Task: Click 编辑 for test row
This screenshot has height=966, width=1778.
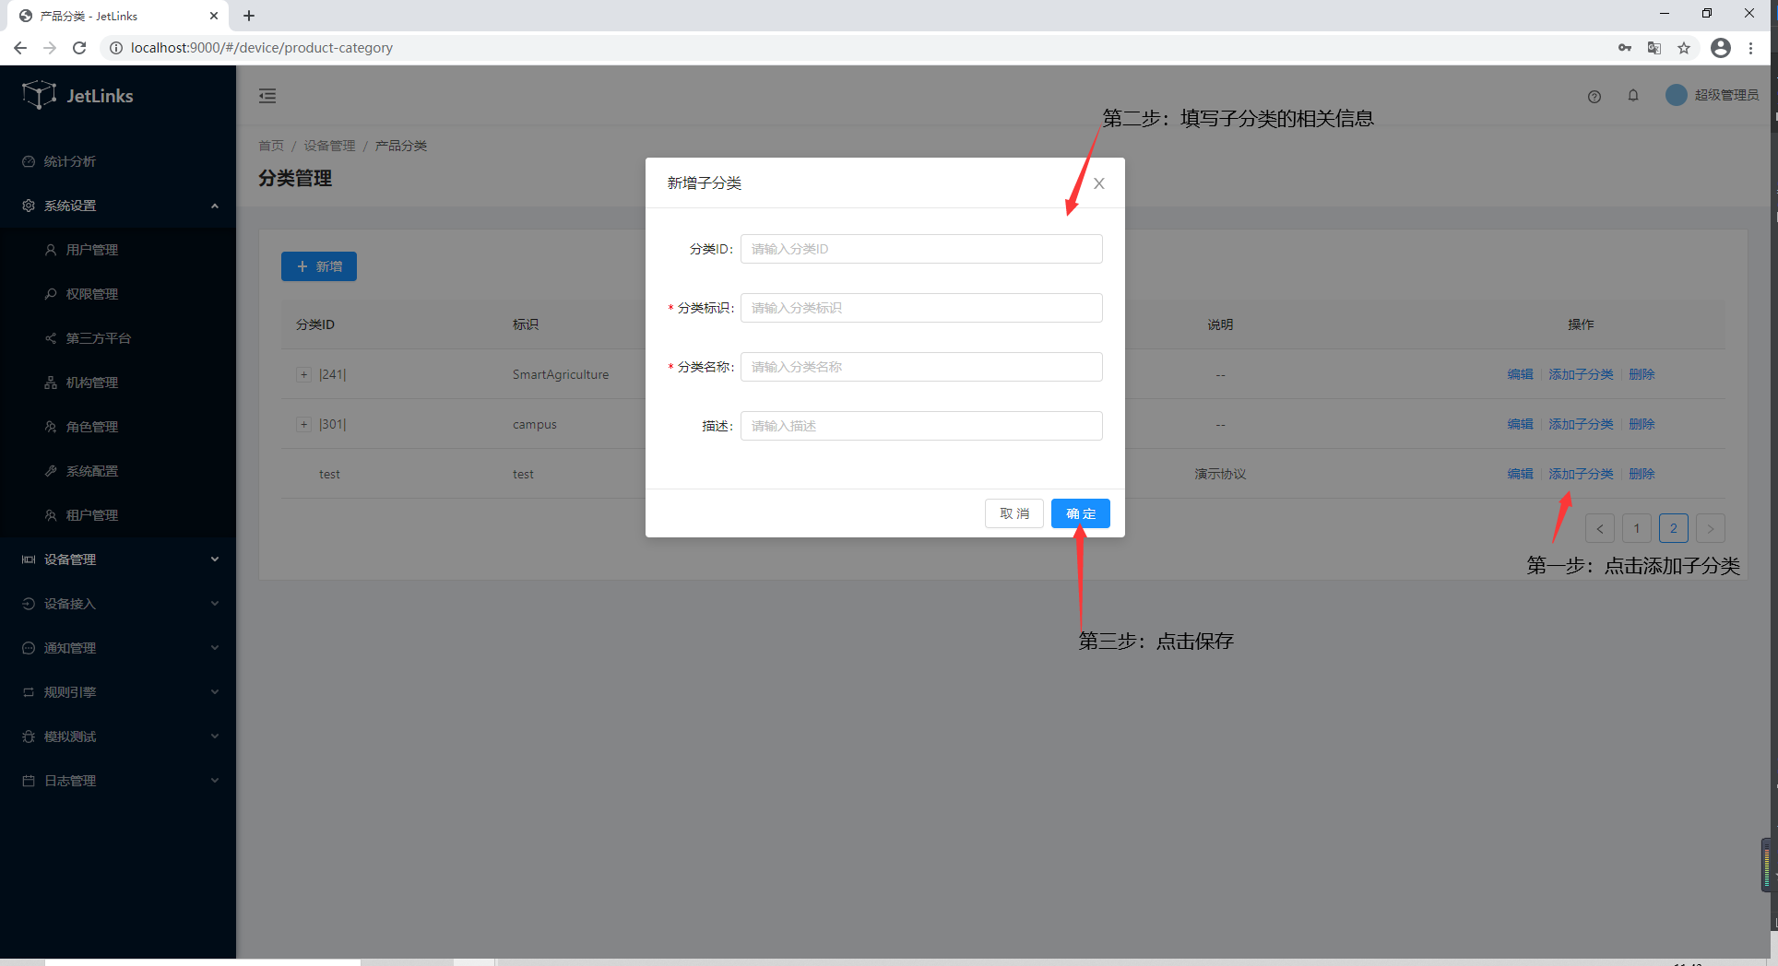Action: coord(1520,474)
